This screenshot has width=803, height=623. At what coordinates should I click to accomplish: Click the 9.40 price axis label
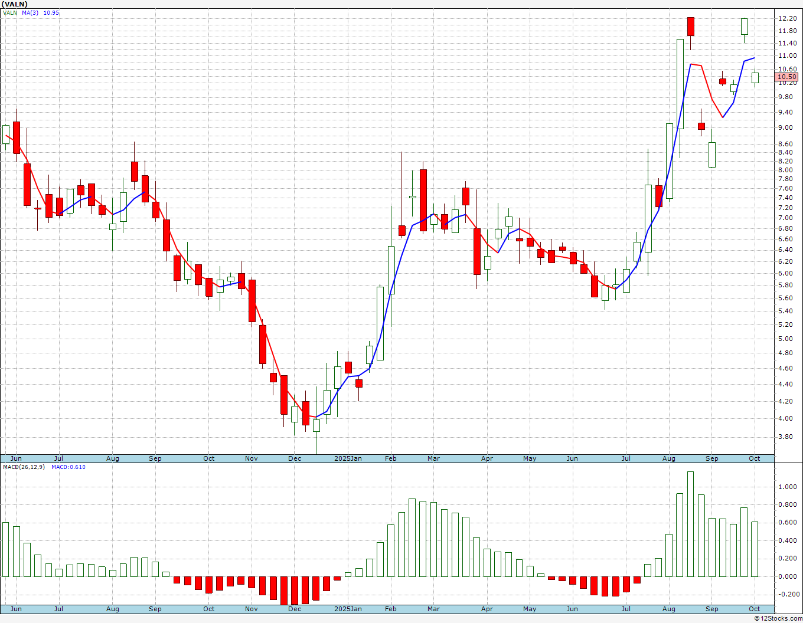coord(785,112)
